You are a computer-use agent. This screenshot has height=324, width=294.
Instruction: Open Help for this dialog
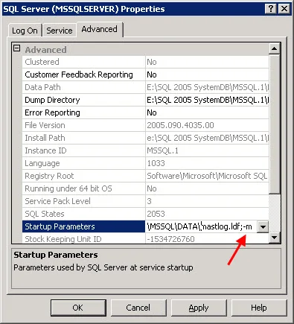coord(259,308)
